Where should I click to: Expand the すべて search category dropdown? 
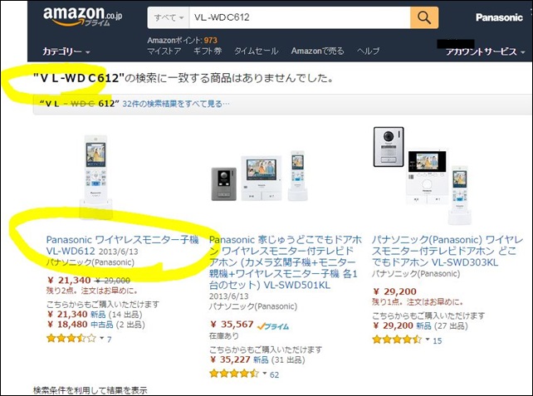(169, 17)
